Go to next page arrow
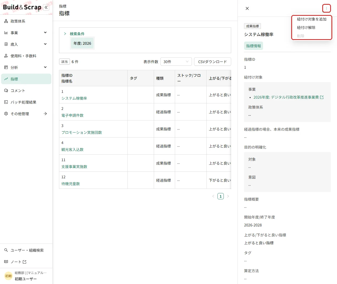The height and width of the screenshot is (284, 337). [228, 196]
